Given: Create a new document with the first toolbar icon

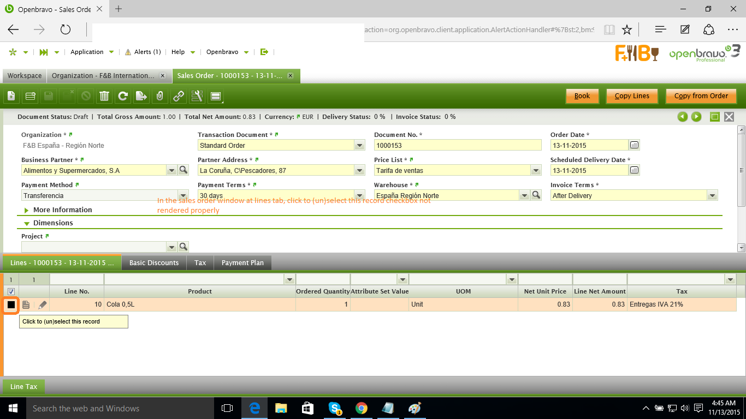Looking at the screenshot, I should pyautogui.click(x=11, y=97).
